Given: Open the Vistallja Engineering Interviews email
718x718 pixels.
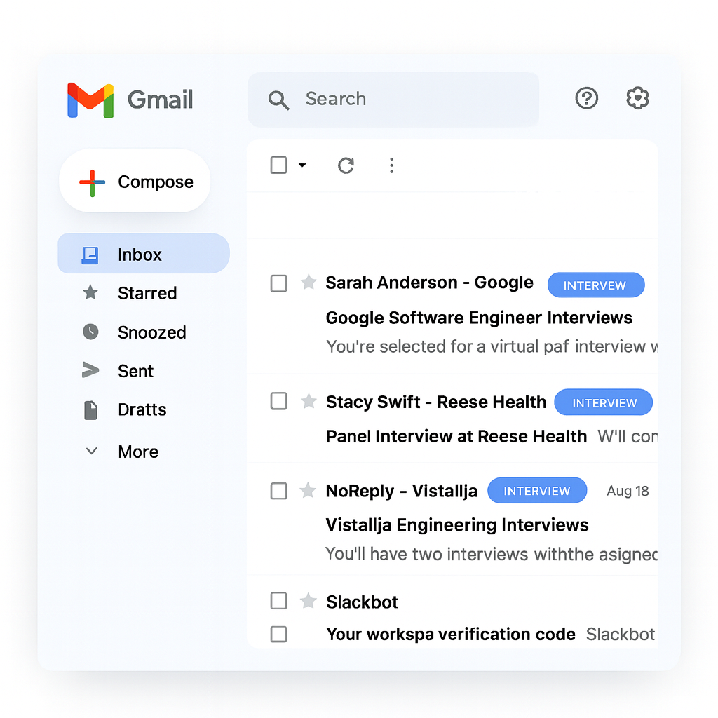Looking at the screenshot, I should coord(456,524).
